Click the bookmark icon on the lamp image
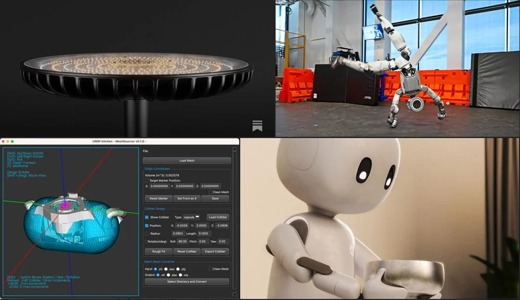 tap(257, 126)
